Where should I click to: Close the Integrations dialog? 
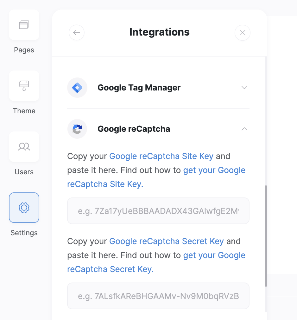pyautogui.click(x=243, y=32)
